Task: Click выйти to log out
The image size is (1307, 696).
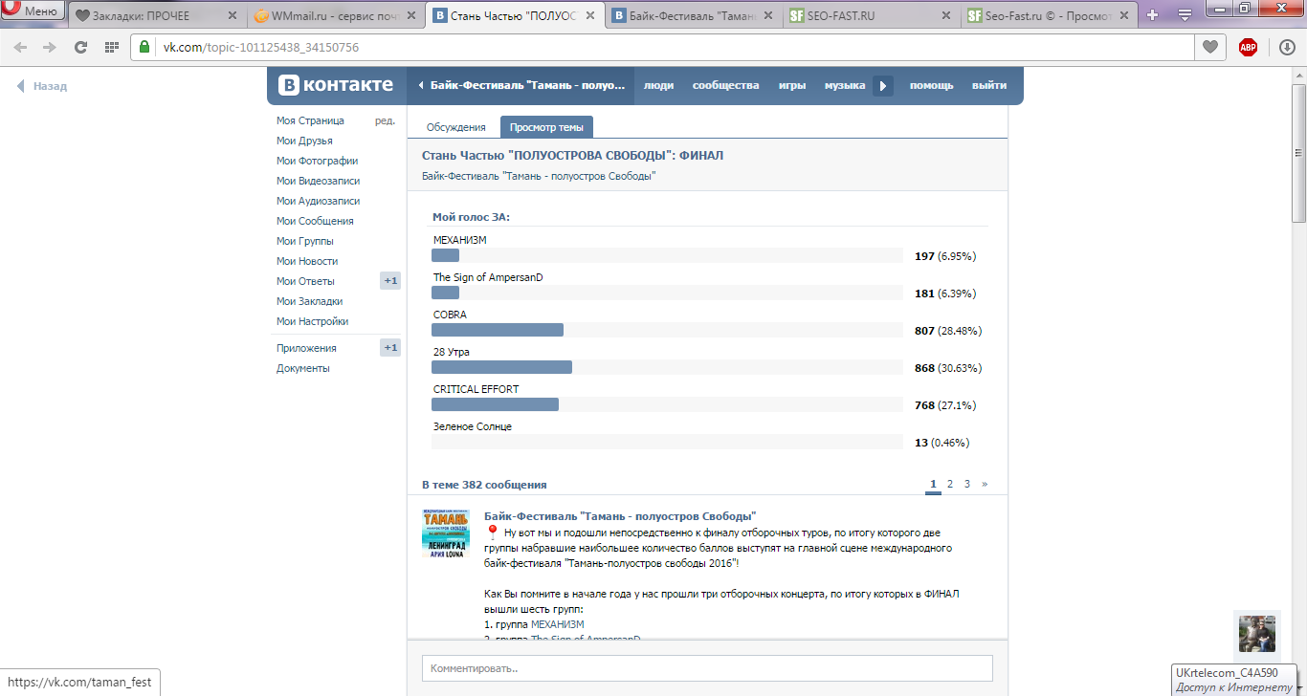Action: pos(989,85)
